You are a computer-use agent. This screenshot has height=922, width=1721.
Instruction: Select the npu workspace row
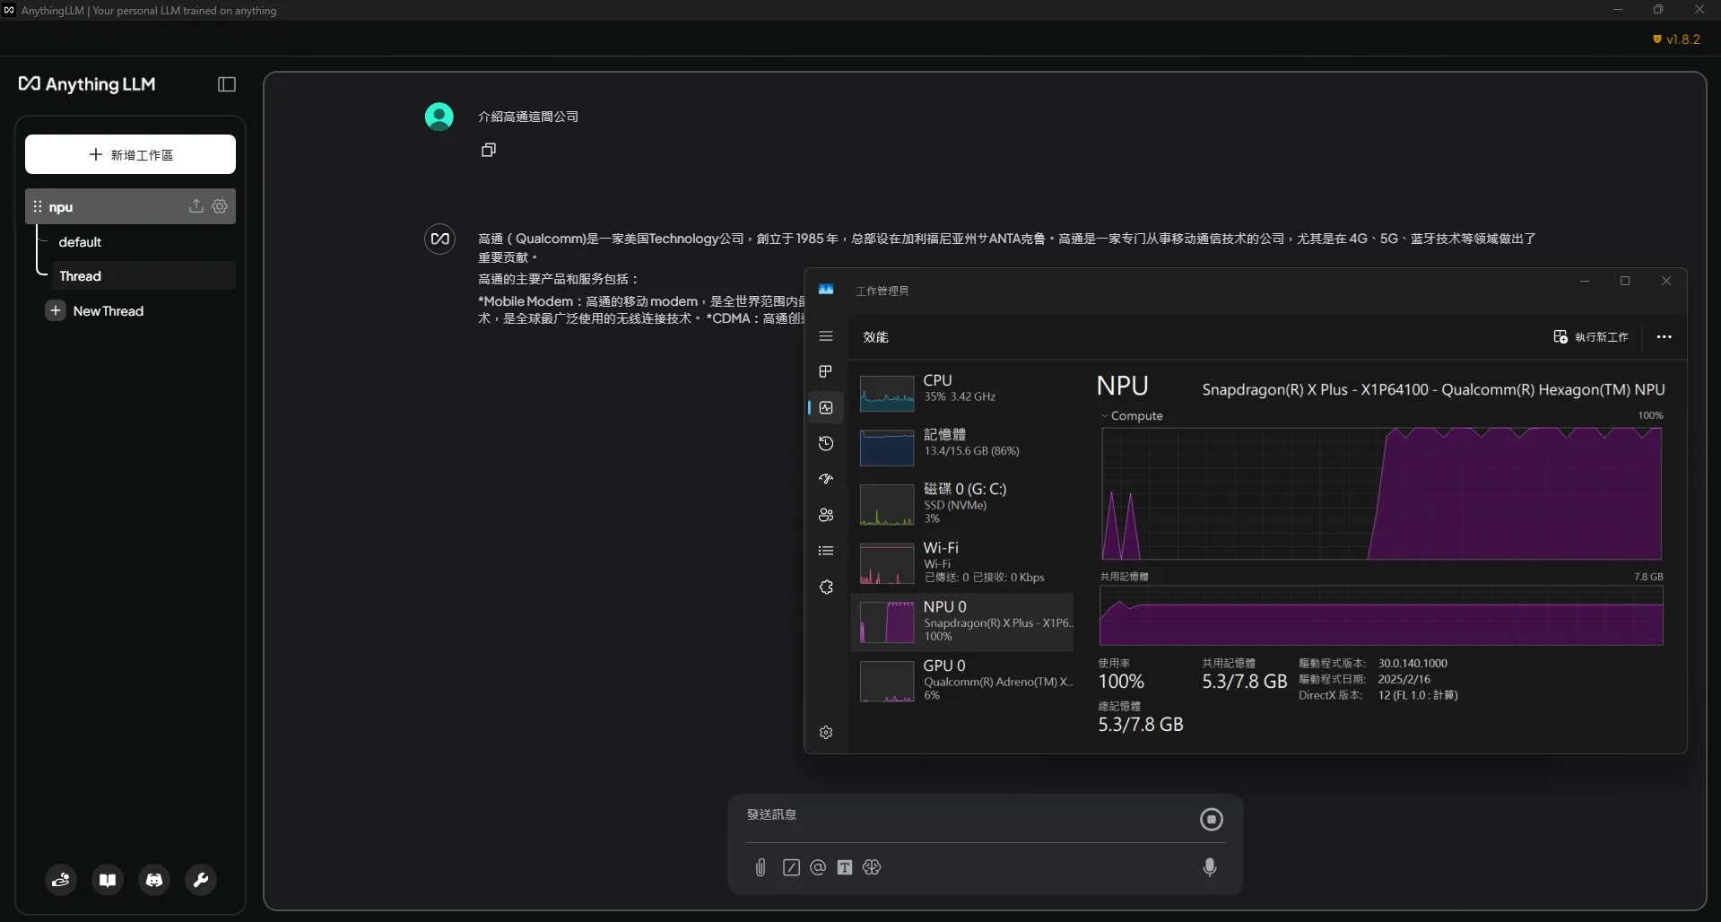pyautogui.click(x=130, y=206)
